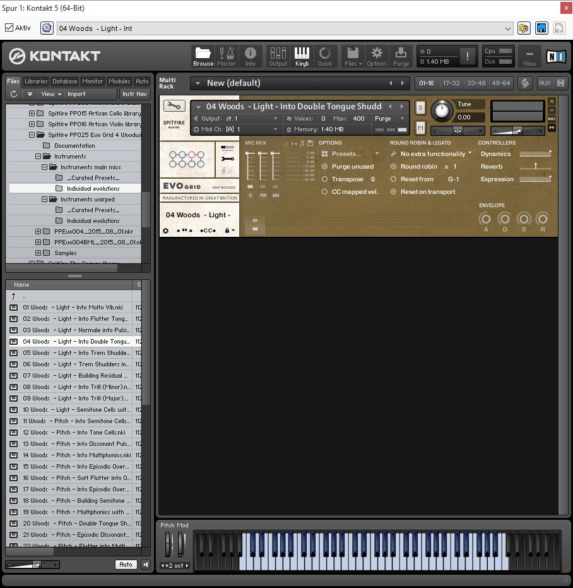This screenshot has height=588, width=573.
Task: Open the browser View menu button
Action: (50, 94)
